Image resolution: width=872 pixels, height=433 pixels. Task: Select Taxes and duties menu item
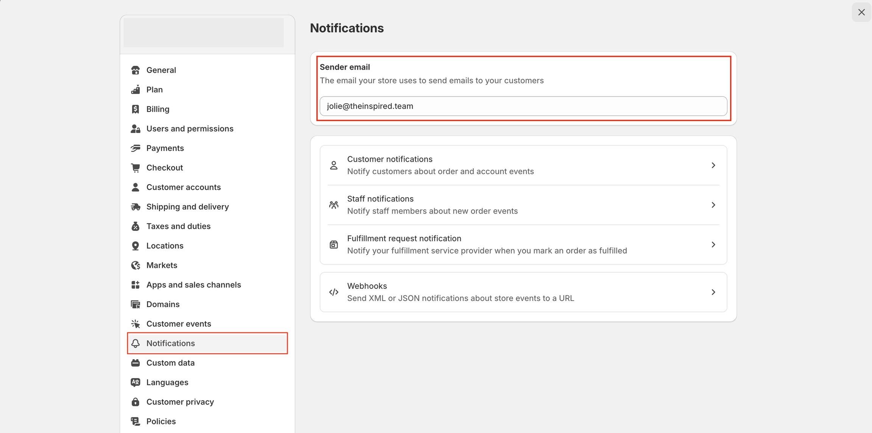[x=178, y=226]
